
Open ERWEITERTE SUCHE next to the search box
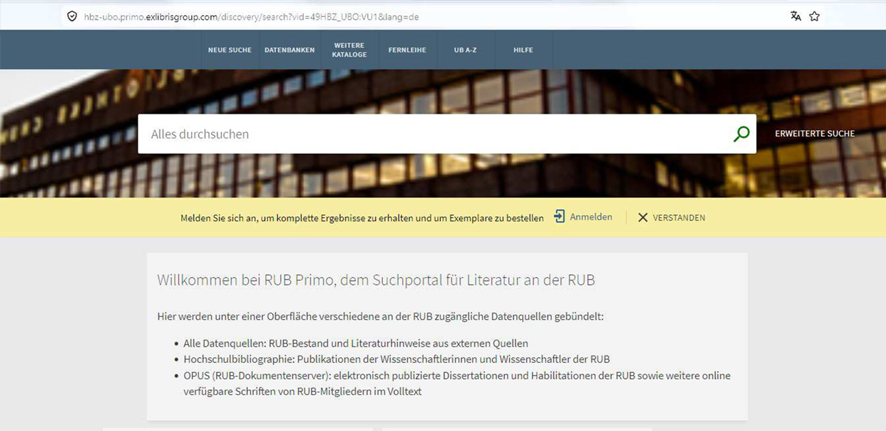click(815, 133)
